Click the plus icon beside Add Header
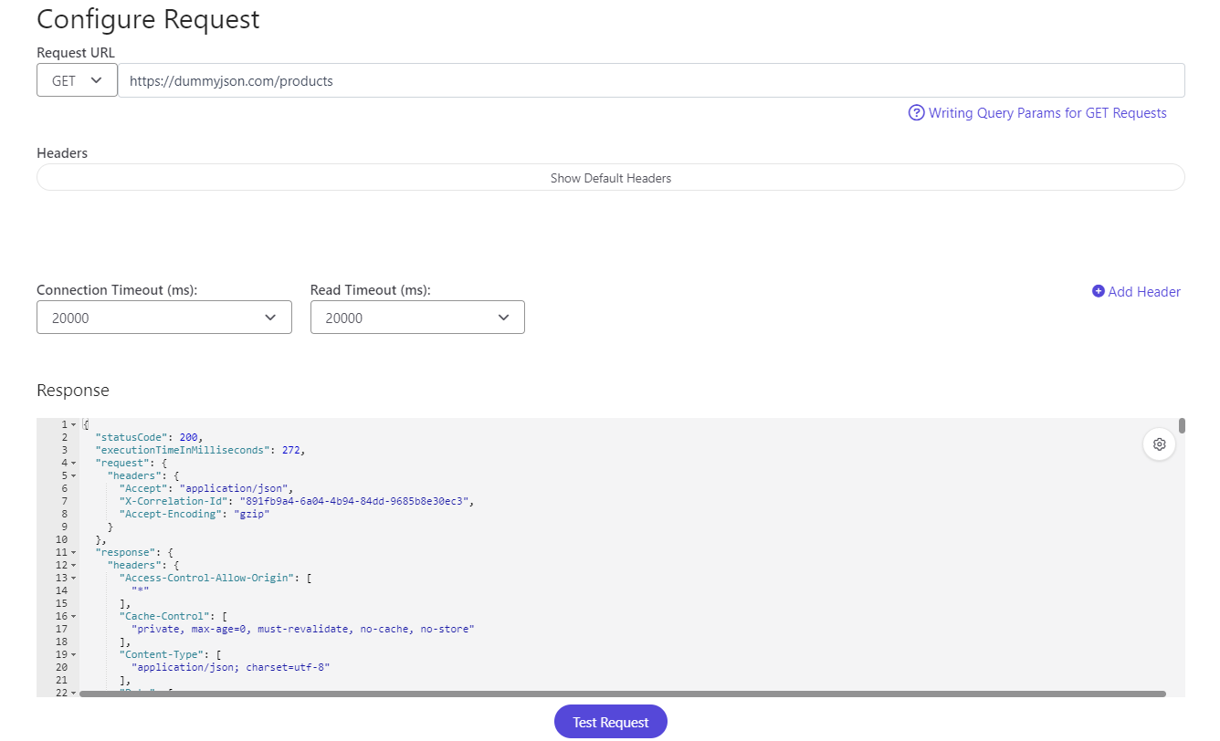This screenshot has width=1220, height=741. (x=1098, y=291)
